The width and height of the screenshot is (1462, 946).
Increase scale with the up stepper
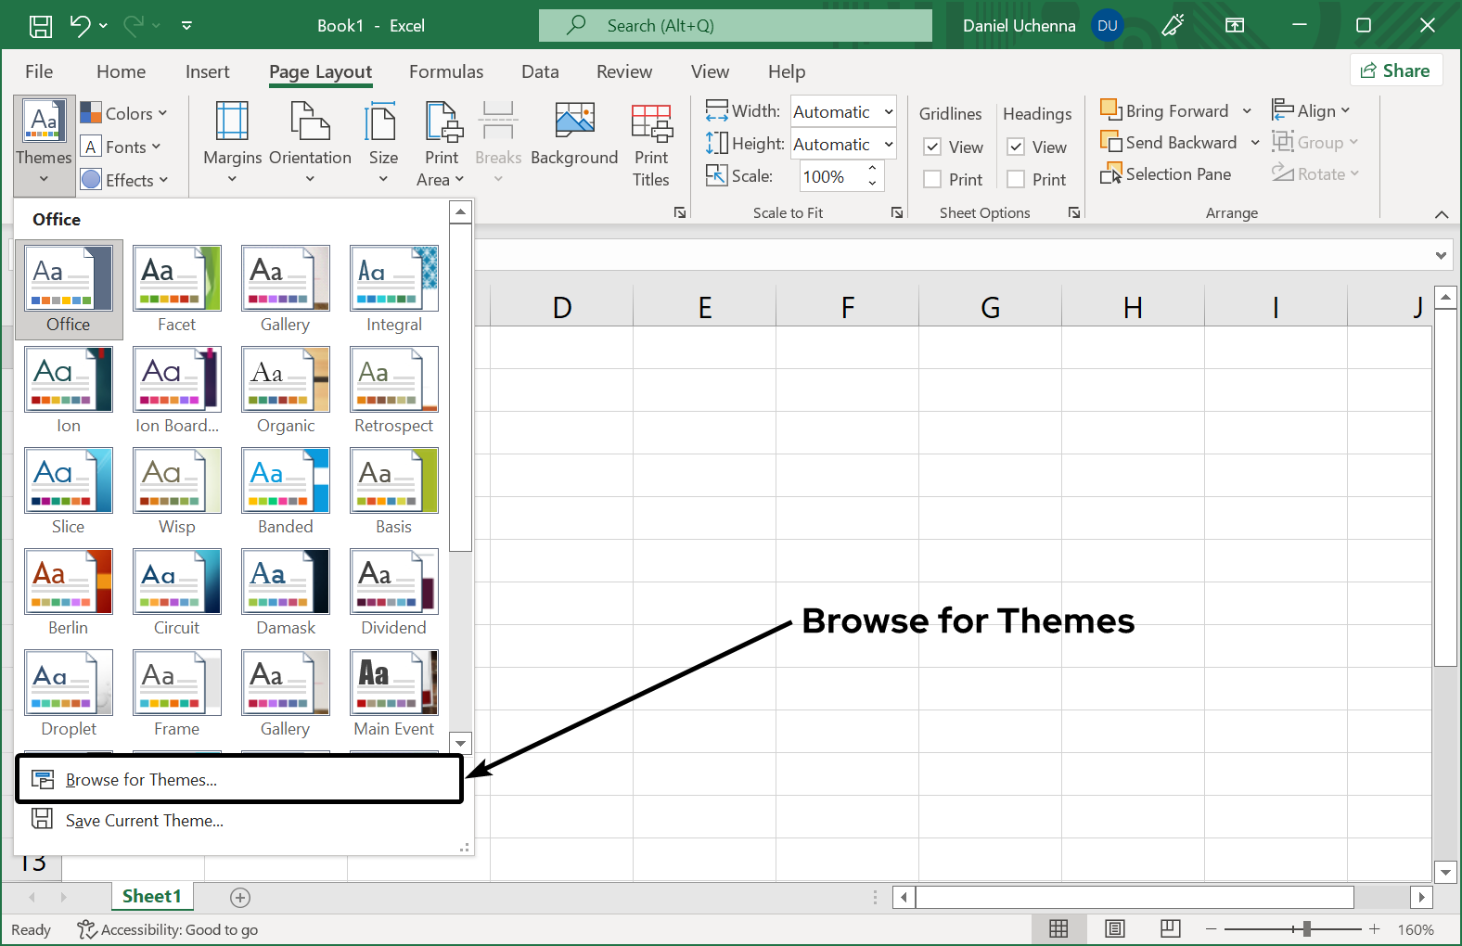pyautogui.click(x=873, y=169)
